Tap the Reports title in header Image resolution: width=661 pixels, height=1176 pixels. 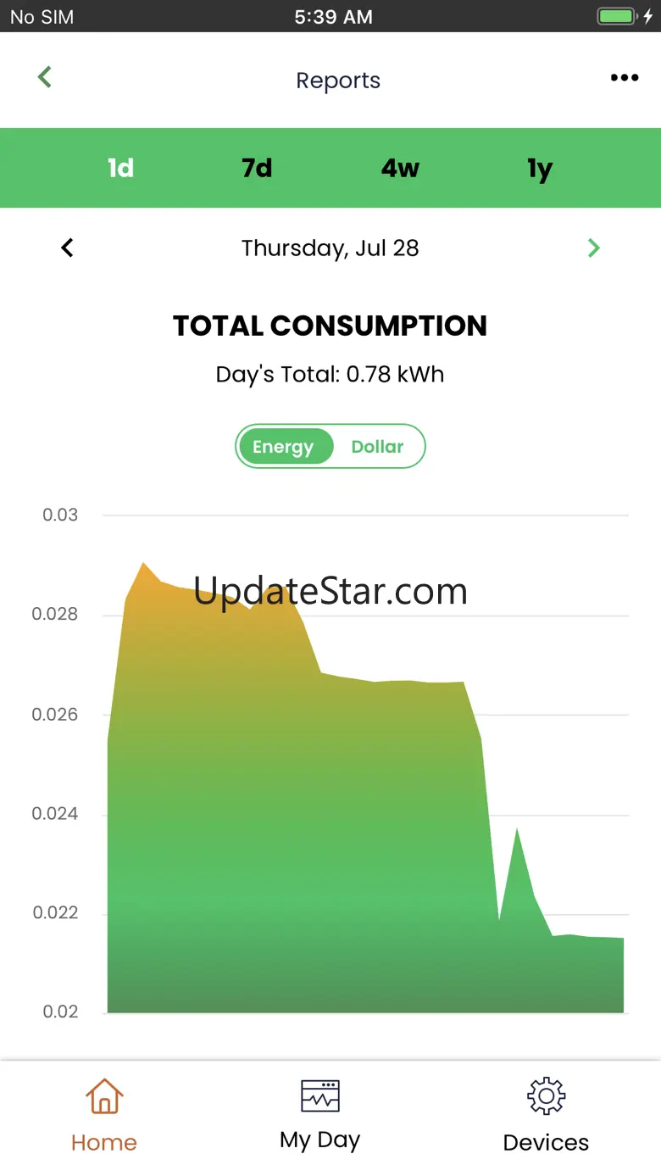338,81
